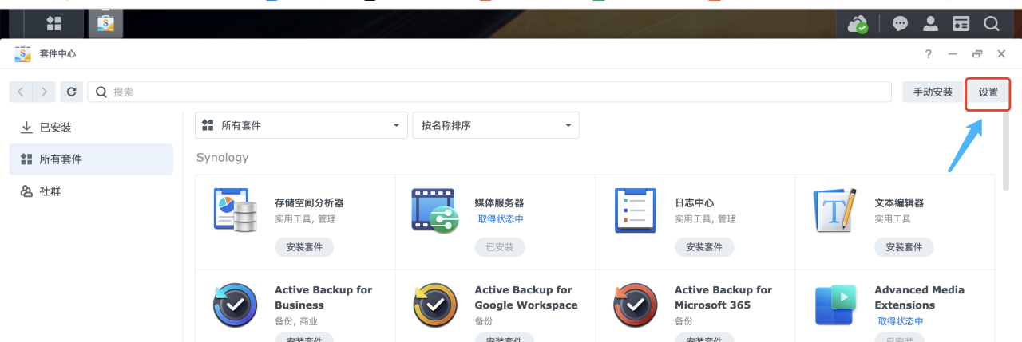Image resolution: width=1022 pixels, height=342 pixels.
Task: Expand the 按名称排序 sort dropdown
Action: tap(495, 125)
